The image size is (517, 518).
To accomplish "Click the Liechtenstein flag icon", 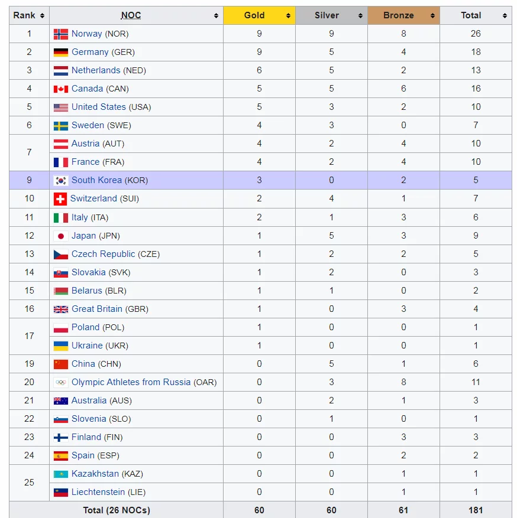I will pos(61,493).
